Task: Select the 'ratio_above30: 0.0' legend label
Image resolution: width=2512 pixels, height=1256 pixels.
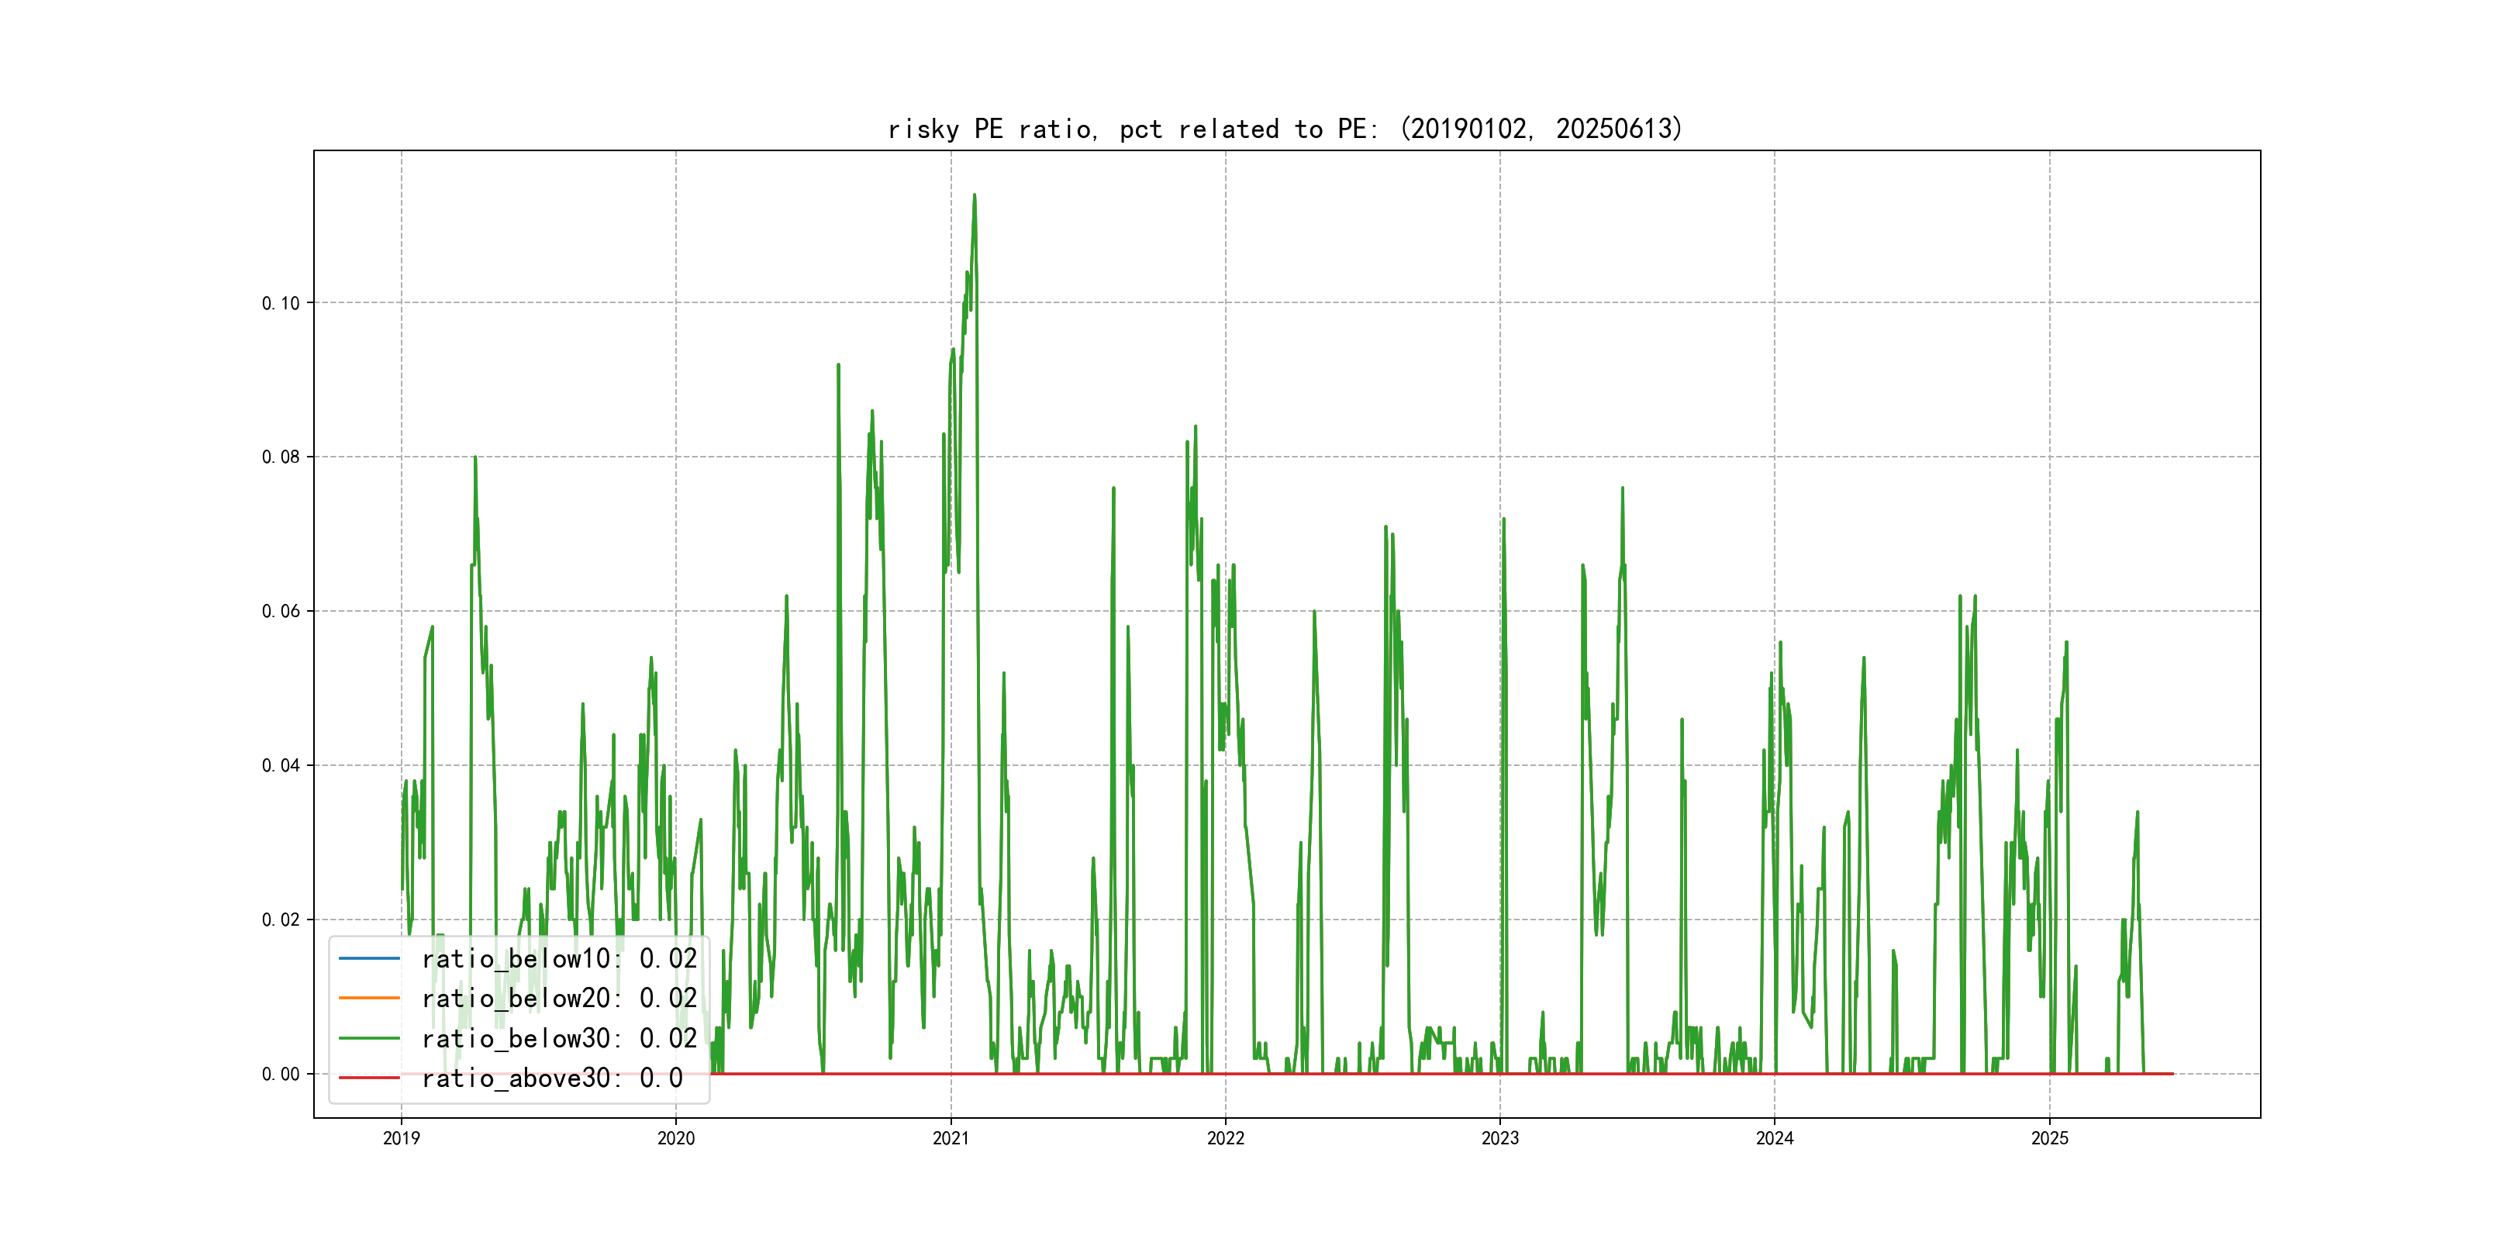Action: click(x=552, y=1078)
